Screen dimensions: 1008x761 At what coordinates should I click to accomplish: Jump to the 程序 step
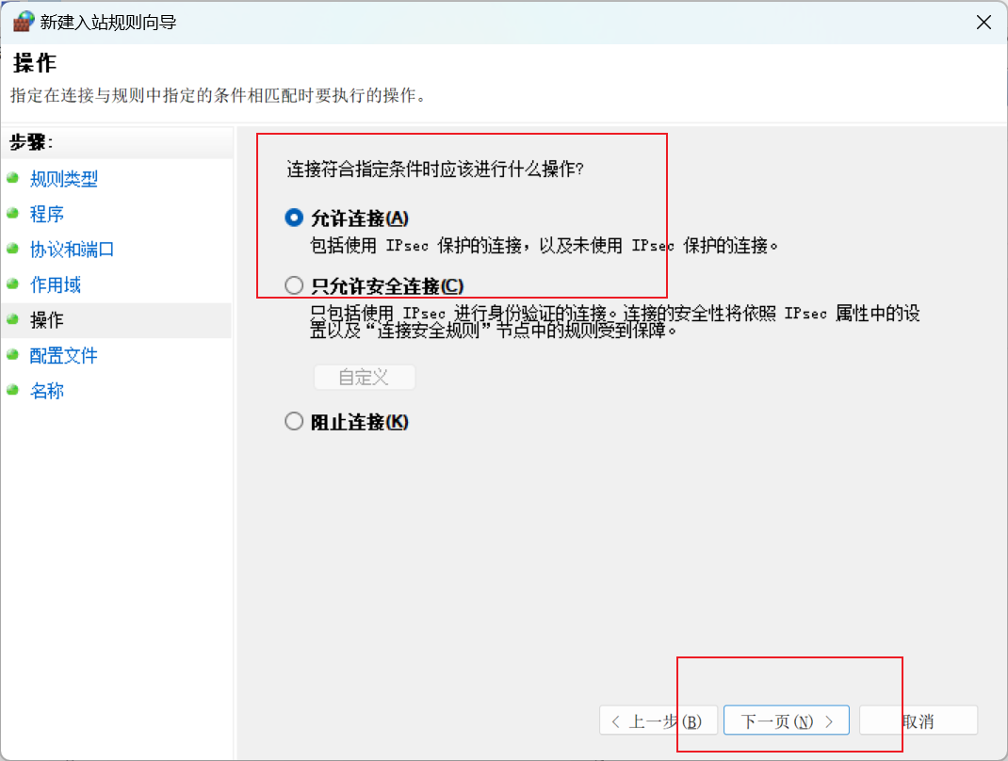tap(47, 214)
